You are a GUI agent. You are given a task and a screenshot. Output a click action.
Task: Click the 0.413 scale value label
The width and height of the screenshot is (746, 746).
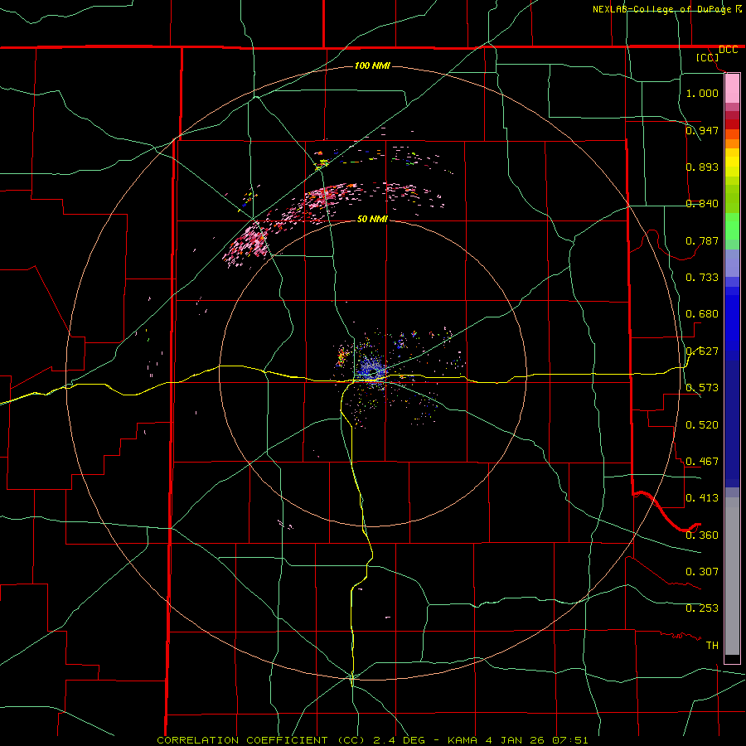tap(702, 497)
